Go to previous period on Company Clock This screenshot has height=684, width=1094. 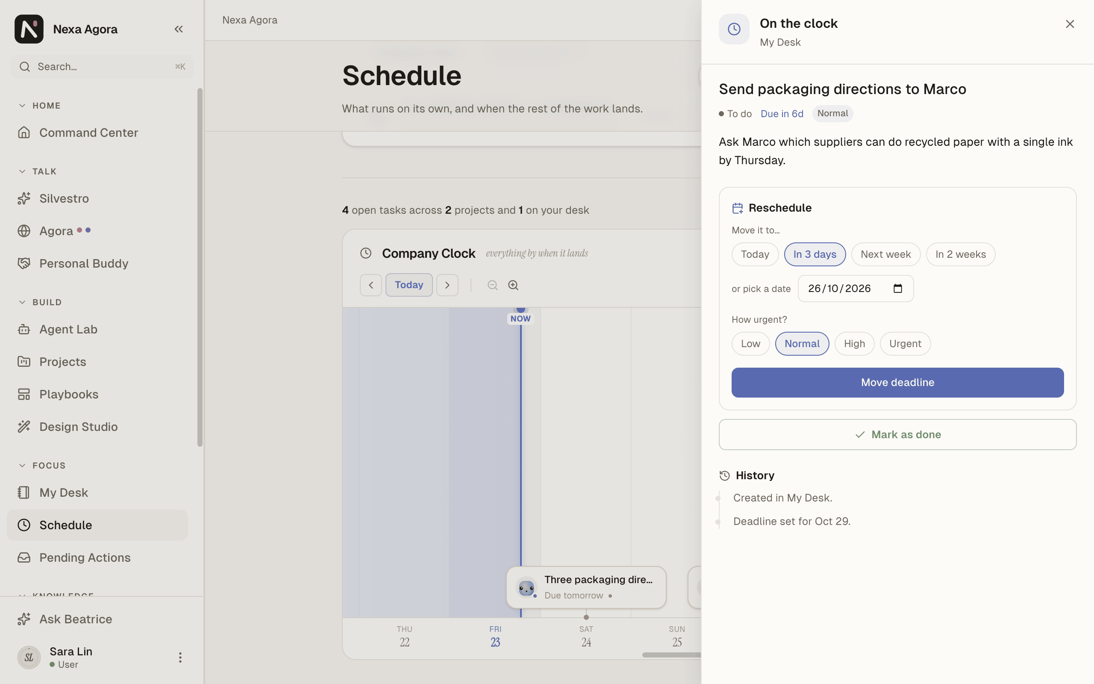point(371,285)
